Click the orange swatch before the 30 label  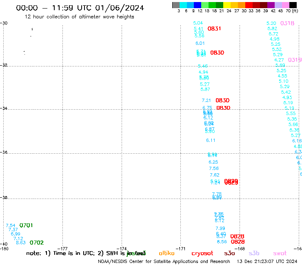click(242, 5)
